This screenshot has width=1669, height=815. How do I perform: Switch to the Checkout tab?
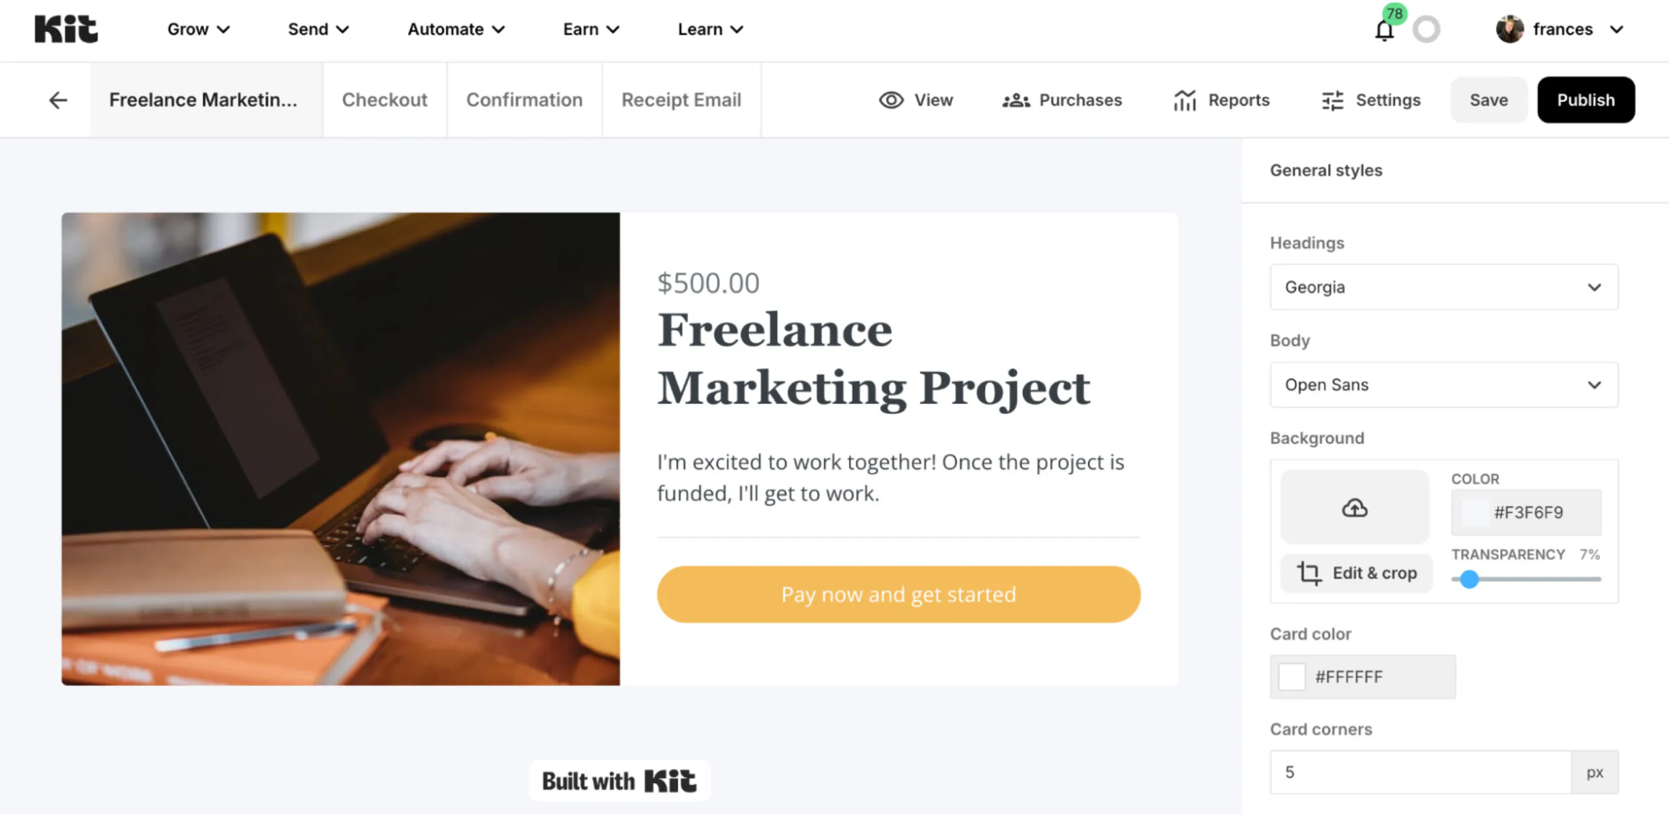point(385,100)
